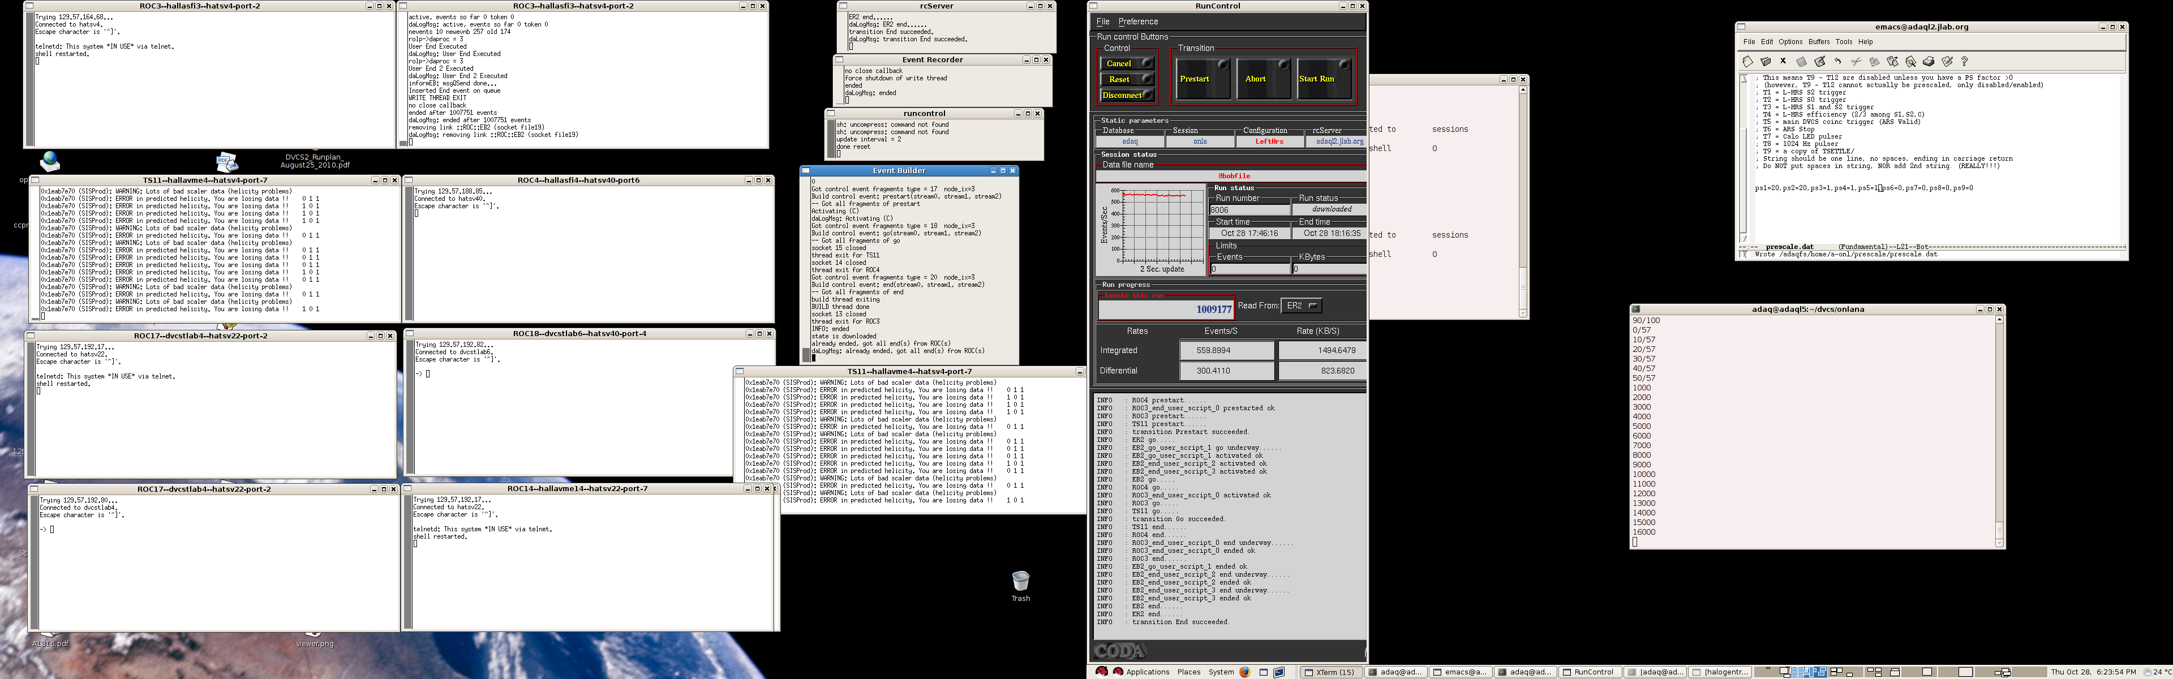Click rcServer value adaql2.jlab.org
The image size is (2173, 679).
pyautogui.click(x=1339, y=141)
